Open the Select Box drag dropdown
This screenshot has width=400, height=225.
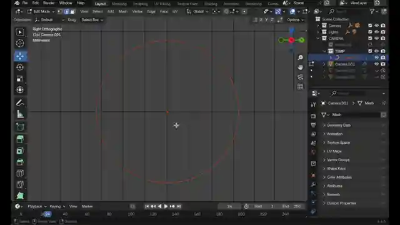click(x=92, y=20)
